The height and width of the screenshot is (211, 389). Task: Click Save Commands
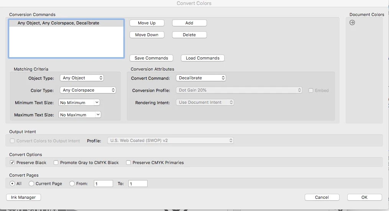point(151,58)
